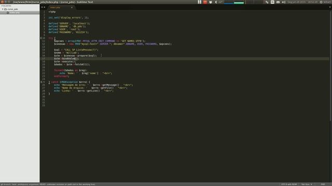
Task: Click the define('PASSWORD') line
Action: point(68,32)
